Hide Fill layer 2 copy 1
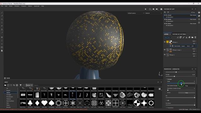This screenshot has width=201, height=113. (x=165, y=50)
